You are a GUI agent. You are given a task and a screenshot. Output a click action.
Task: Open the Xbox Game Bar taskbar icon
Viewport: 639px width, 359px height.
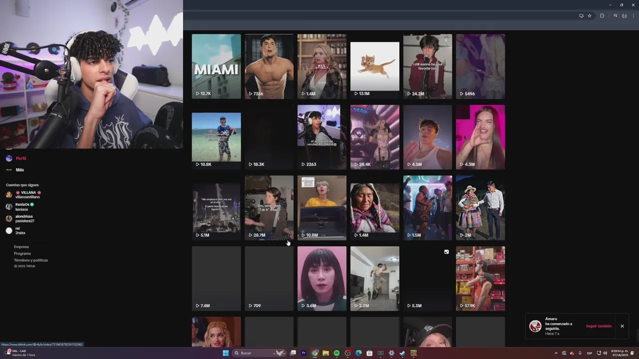[x=380, y=353]
